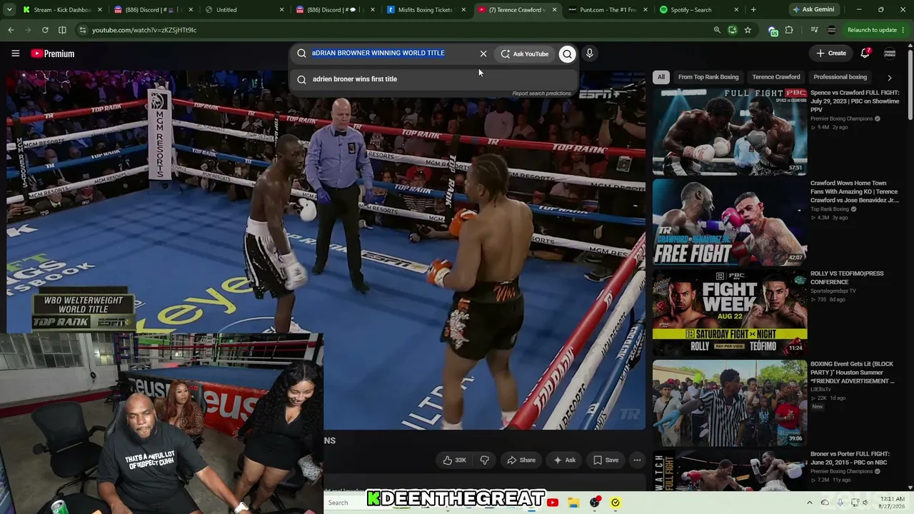Open new browser tab with plus
The height and width of the screenshot is (514, 914).
753,10
